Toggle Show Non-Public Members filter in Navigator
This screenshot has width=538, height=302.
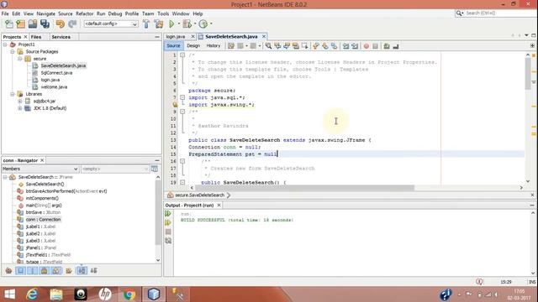(45, 271)
